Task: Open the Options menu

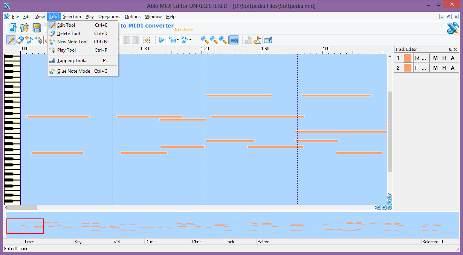Action: pos(133,17)
